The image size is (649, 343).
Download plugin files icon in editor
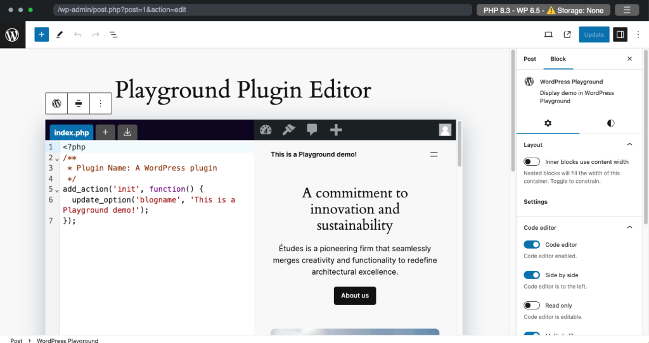click(x=127, y=132)
